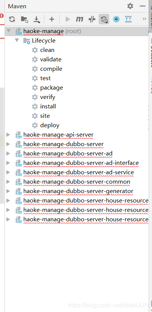Click gear icon beside clean

[35, 50]
